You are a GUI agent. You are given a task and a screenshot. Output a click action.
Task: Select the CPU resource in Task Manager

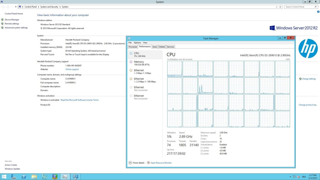point(145,55)
